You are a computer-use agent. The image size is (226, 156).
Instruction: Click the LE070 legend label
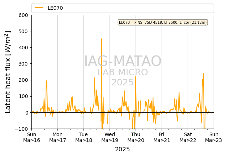click(55, 8)
